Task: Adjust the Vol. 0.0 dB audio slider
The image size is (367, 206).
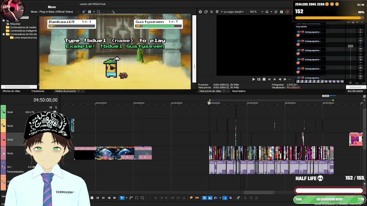Action: coord(32,167)
